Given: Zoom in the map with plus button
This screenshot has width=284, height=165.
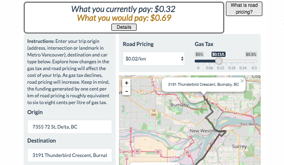Looking at the screenshot, I should tap(127, 83).
